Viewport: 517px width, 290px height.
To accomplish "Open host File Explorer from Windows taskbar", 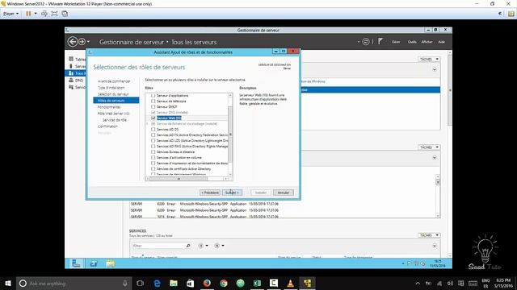I will click(x=174, y=283).
